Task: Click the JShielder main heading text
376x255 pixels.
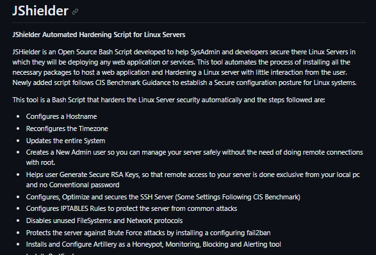Action: coord(40,11)
